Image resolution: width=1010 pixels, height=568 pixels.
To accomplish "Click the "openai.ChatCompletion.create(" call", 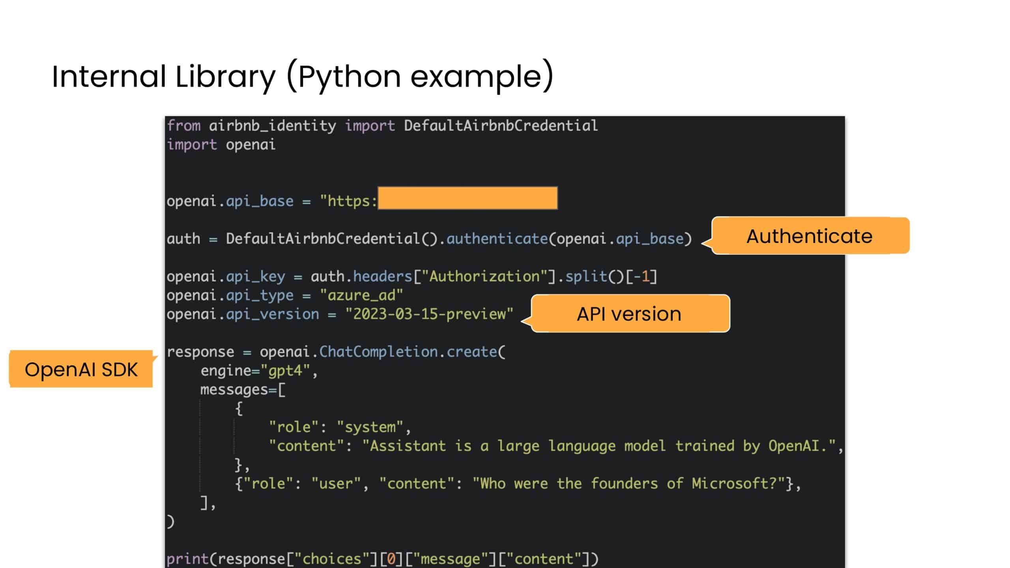I will click(382, 352).
